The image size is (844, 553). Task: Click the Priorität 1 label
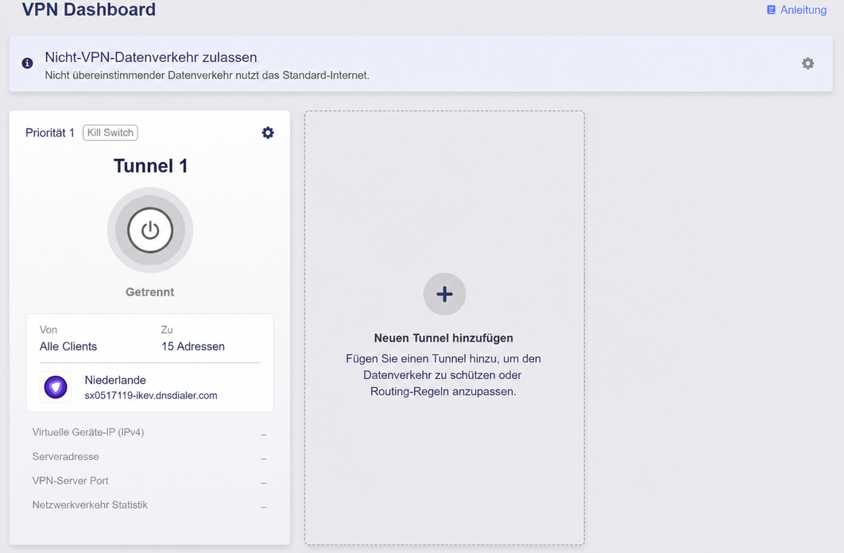pyautogui.click(x=50, y=133)
